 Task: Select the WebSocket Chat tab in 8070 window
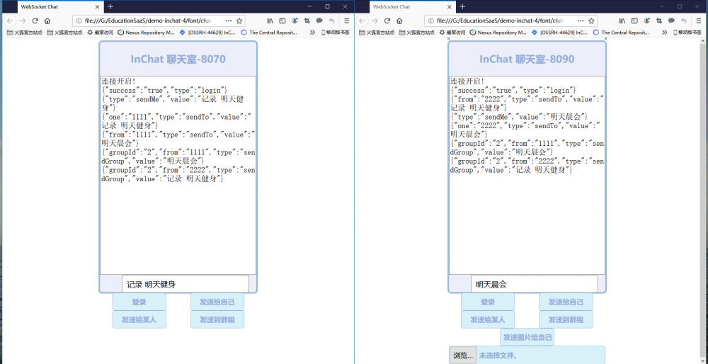pyautogui.click(x=60, y=7)
